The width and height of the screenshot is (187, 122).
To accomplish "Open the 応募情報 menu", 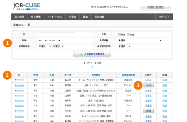I will click(36, 17).
